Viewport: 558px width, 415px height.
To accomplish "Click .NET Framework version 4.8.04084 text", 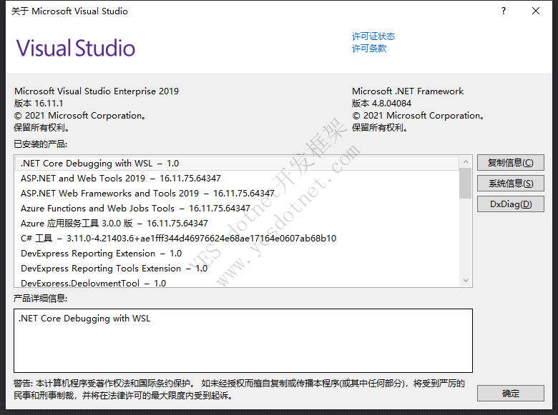I will coord(381,103).
